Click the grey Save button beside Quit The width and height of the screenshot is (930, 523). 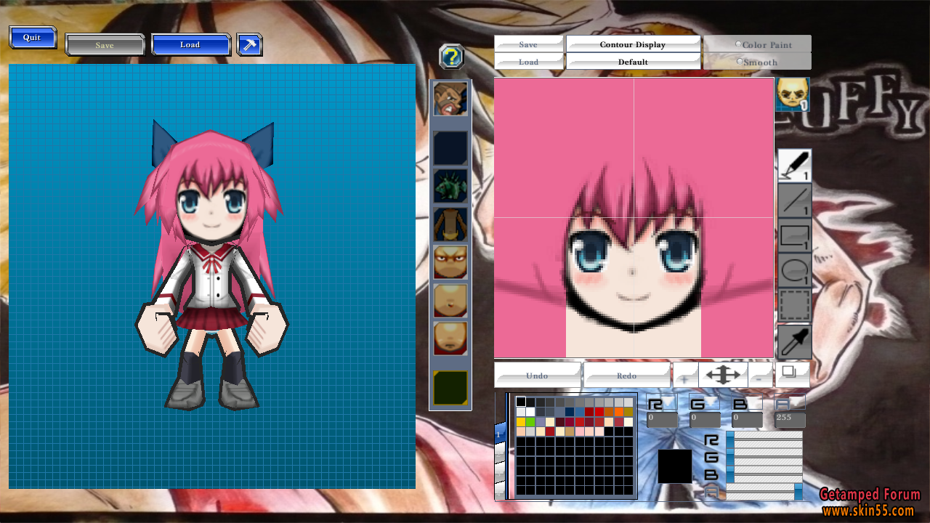[x=105, y=45]
